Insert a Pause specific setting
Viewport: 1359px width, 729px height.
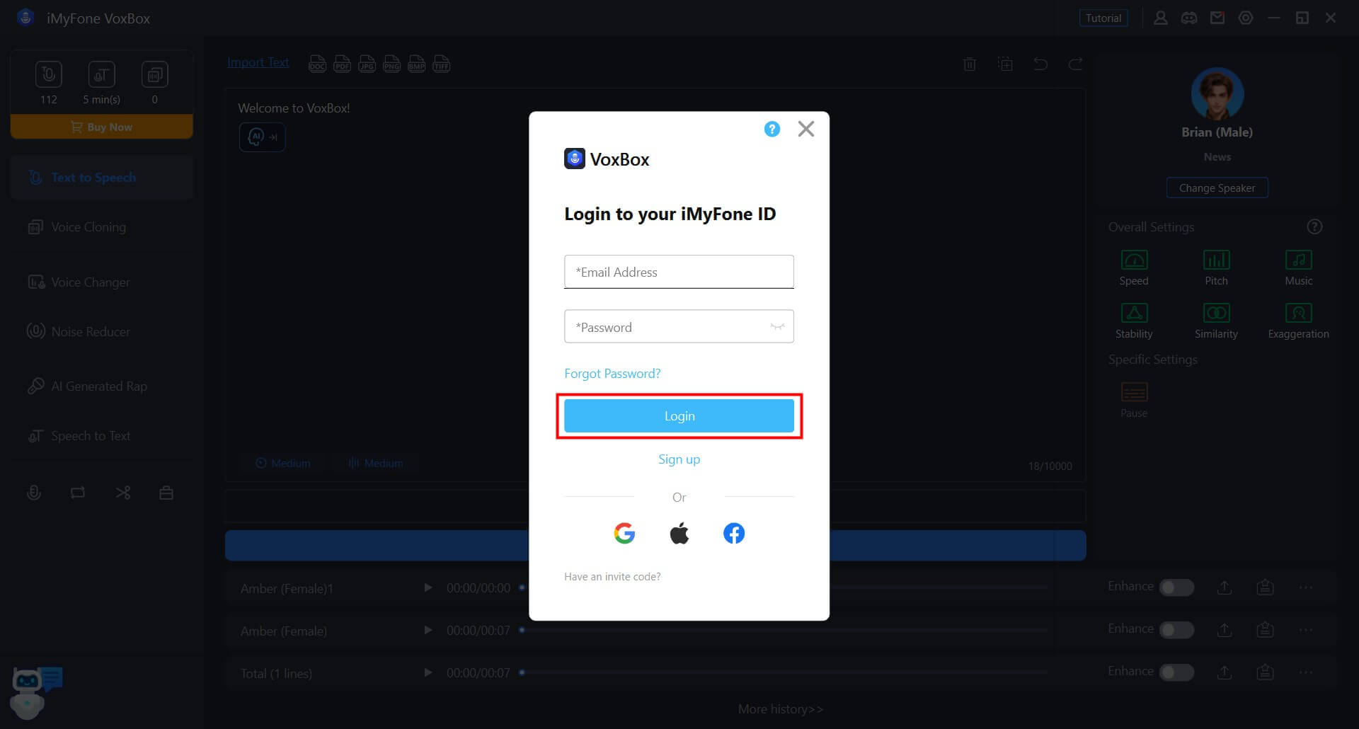click(1134, 400)
